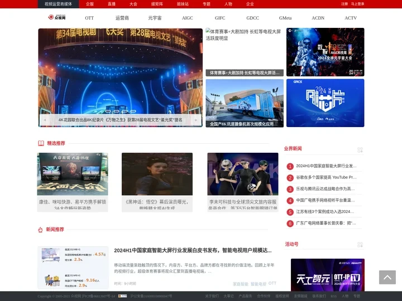Click the police badge icon in footer
Image resolution: width=402 pixels, height=301 pixels.
[122, 296]
